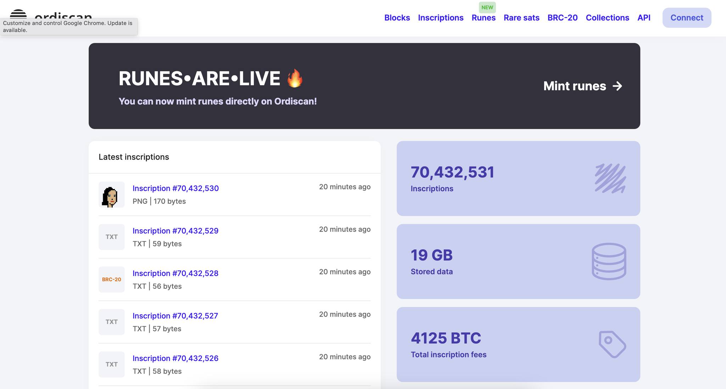726x389 pixels.
Task: Open Inscription #70,432,527
Action: 175,316
